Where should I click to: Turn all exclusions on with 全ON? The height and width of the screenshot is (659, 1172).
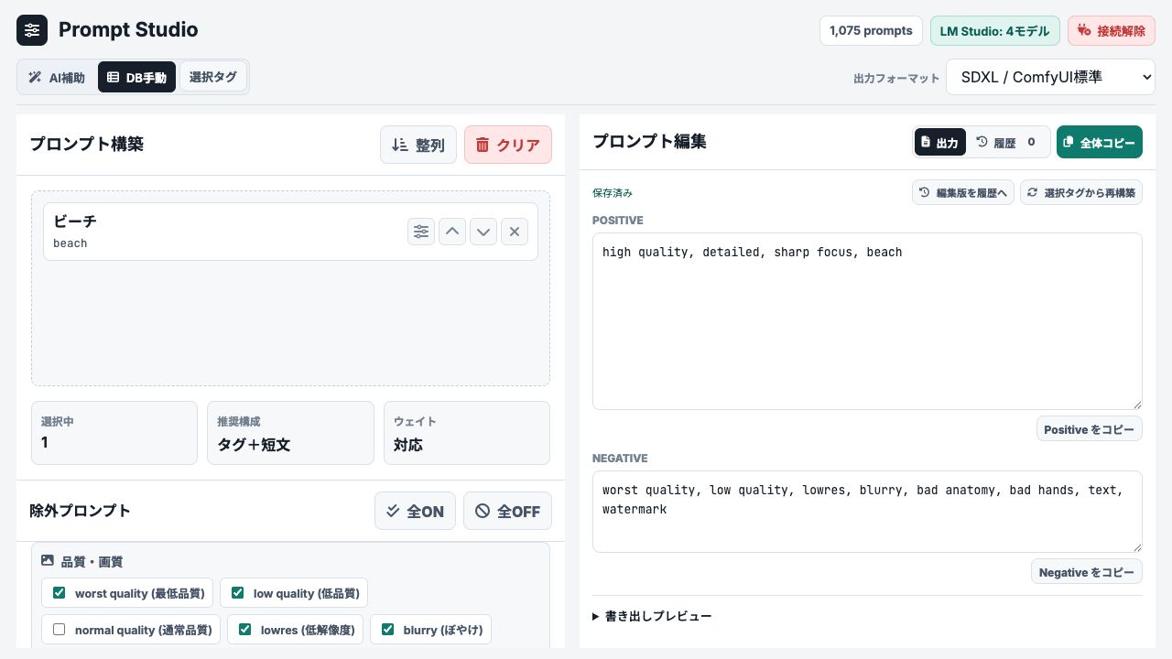[415, 511]
